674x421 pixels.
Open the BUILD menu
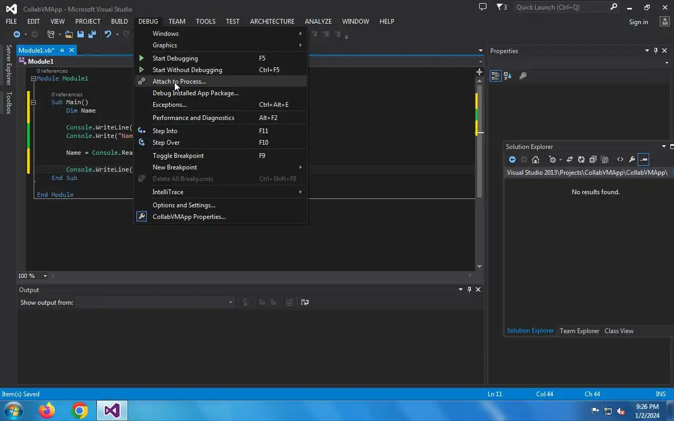click(x=120, y=22)
